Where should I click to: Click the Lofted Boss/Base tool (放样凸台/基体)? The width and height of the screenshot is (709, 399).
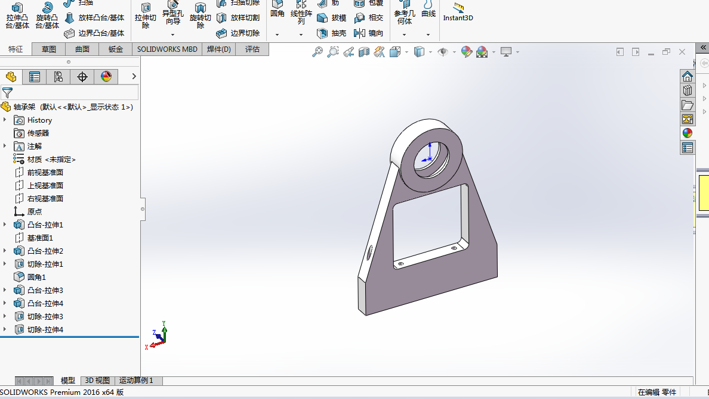pyautogui.click(x=94, y=18)
